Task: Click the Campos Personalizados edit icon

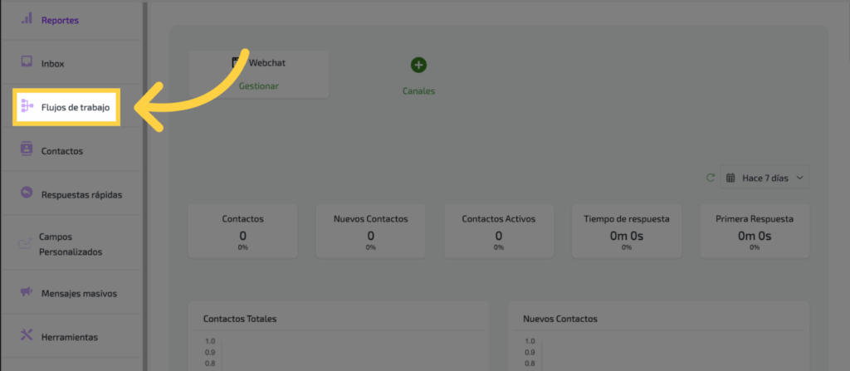Action: coord(24,244)
